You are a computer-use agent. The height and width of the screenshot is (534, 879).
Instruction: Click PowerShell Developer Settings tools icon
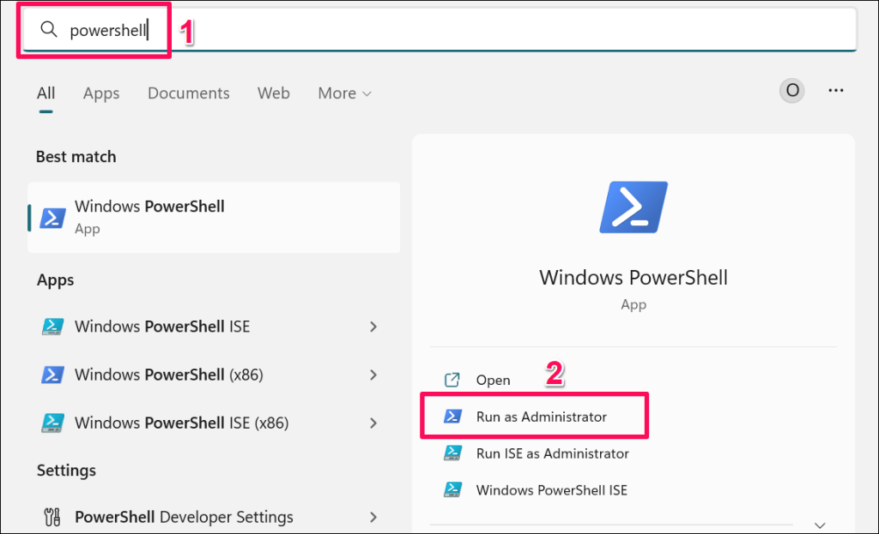[52, 517]
